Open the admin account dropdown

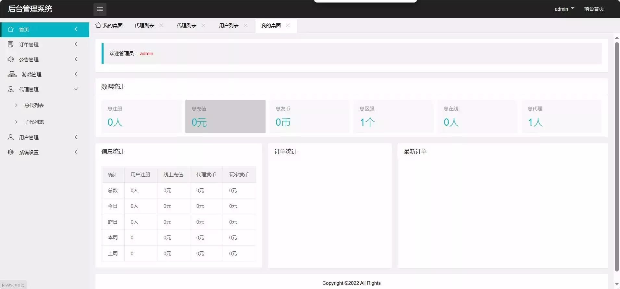[564, 9]
